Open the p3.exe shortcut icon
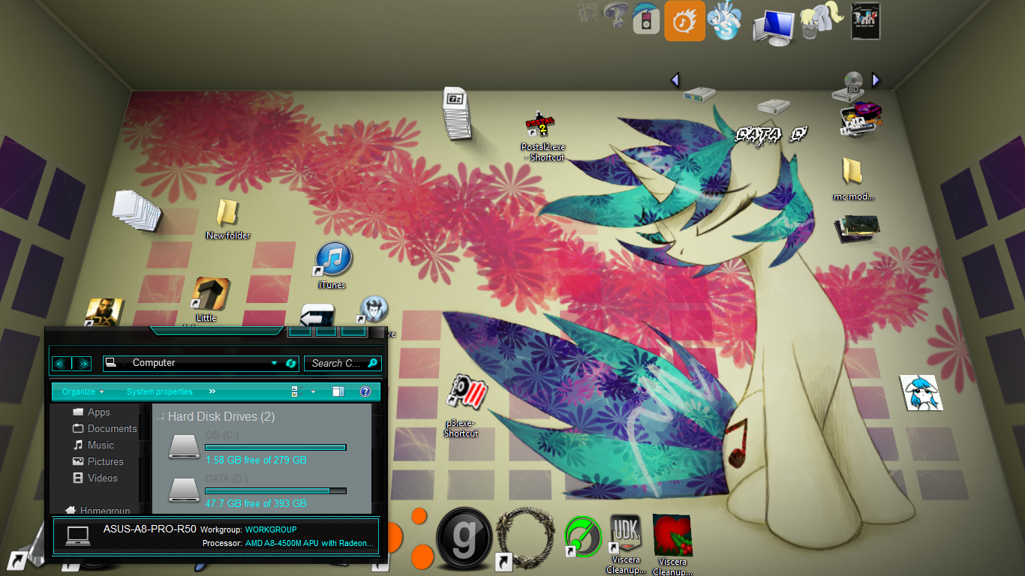 [x=466, y=393]
